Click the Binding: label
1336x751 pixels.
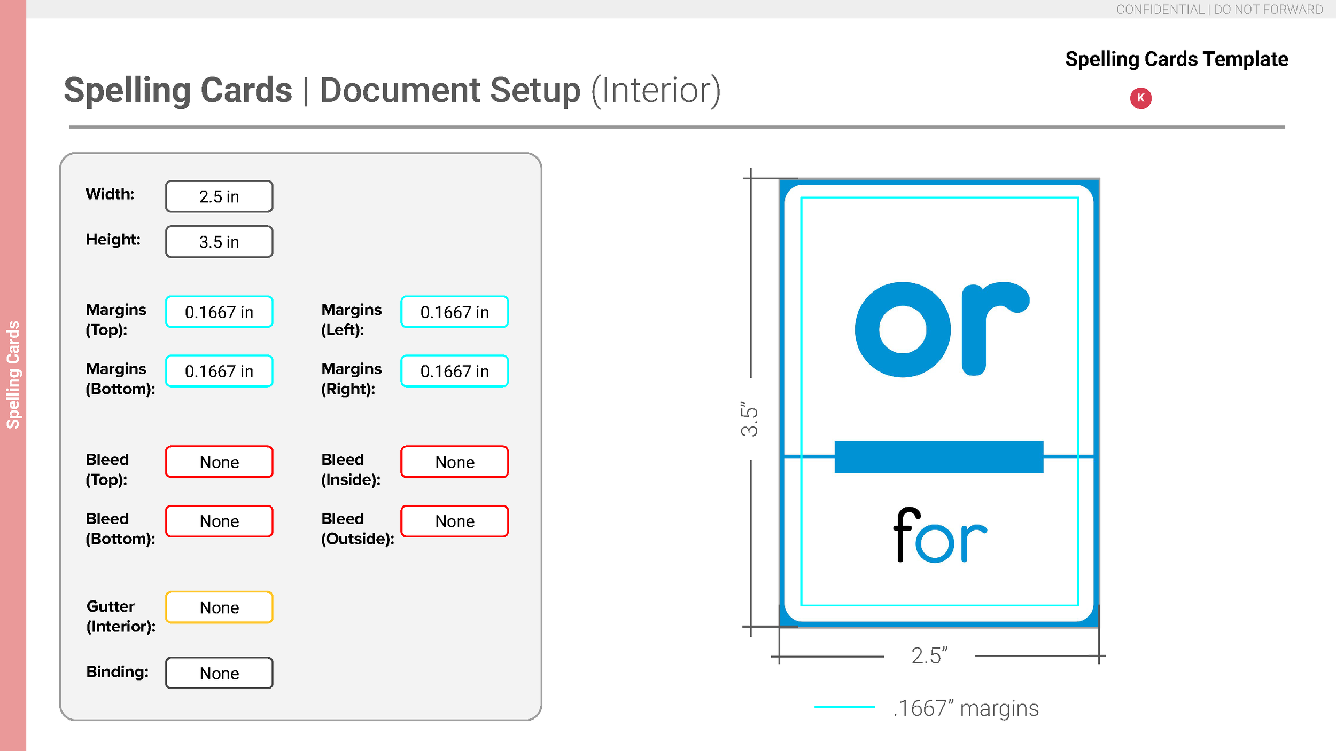118,671
